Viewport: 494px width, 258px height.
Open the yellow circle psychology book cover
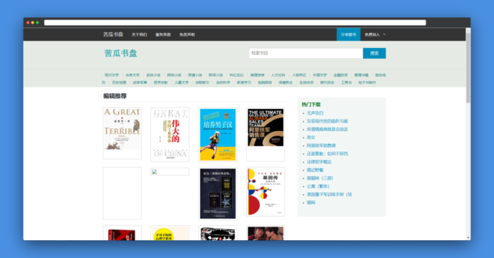pyautogui.click(x=170, y=233)
